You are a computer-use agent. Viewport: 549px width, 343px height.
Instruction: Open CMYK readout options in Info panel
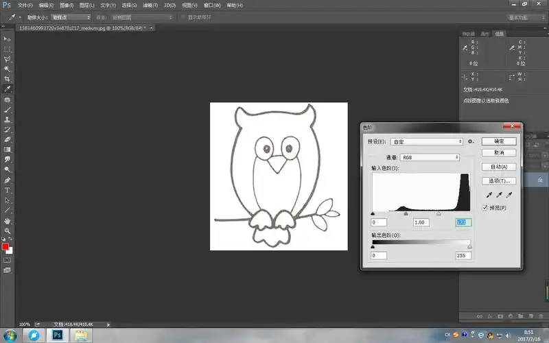(512, 48)
